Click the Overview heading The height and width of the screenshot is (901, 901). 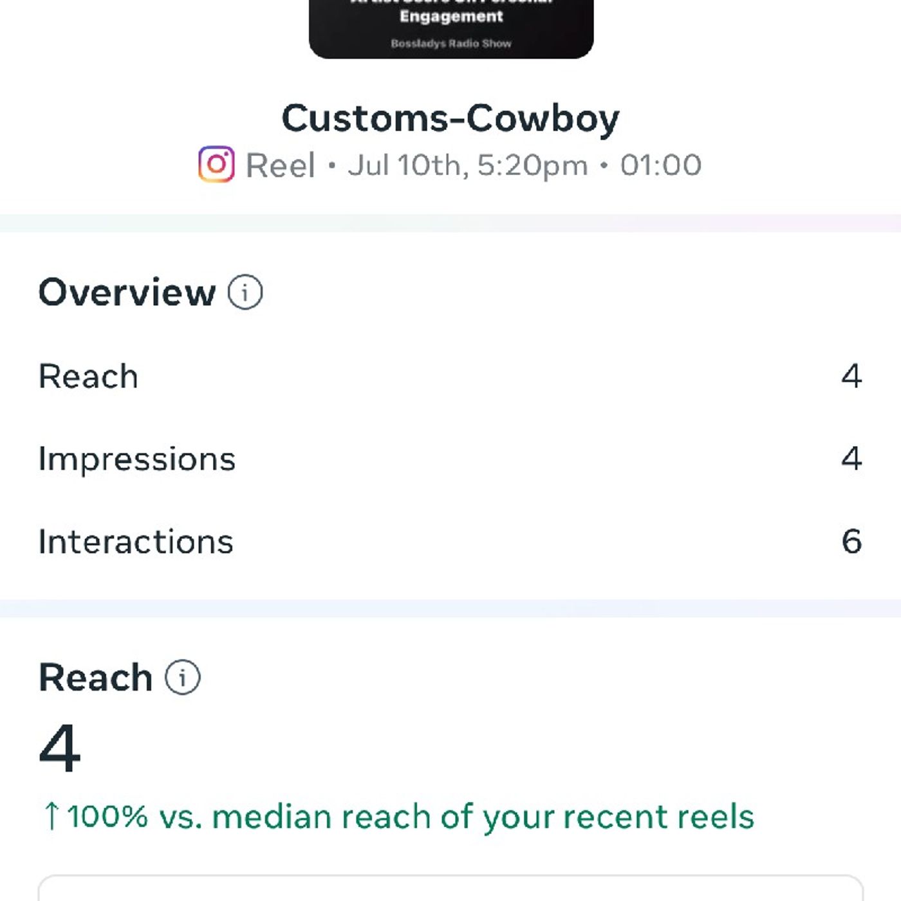pos(127,293)
